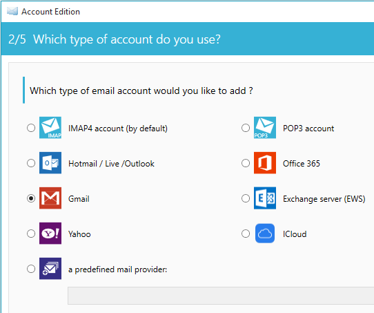The width and height of the screenshot is (374, 313).
Task: Click the purple Yahoo icon
Action: click(50, 234)
